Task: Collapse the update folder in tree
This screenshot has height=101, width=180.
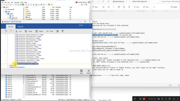Action: (x=6, y=14)
